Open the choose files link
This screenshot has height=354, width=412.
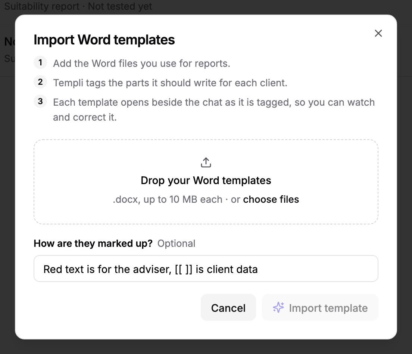coord(271,199)
